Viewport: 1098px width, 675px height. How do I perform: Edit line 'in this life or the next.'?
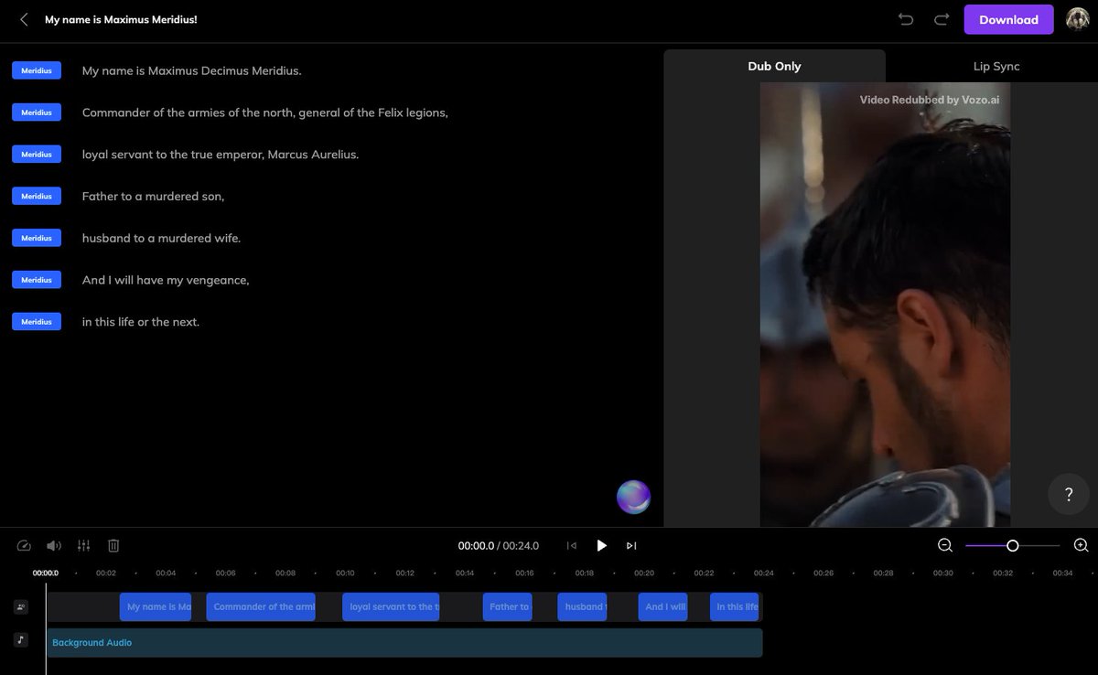tap(141, 322)
